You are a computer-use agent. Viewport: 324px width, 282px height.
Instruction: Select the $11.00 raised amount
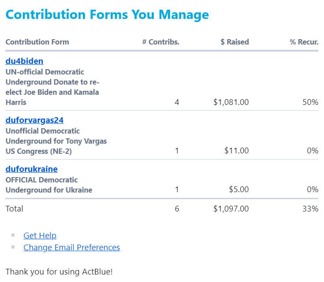[x=236, y=151]
